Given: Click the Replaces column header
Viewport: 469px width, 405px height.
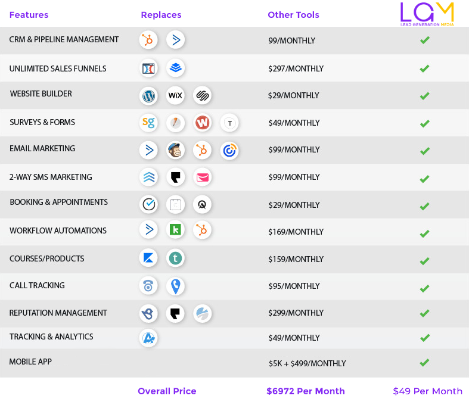Looking at the screenshot, I should 161,15.
